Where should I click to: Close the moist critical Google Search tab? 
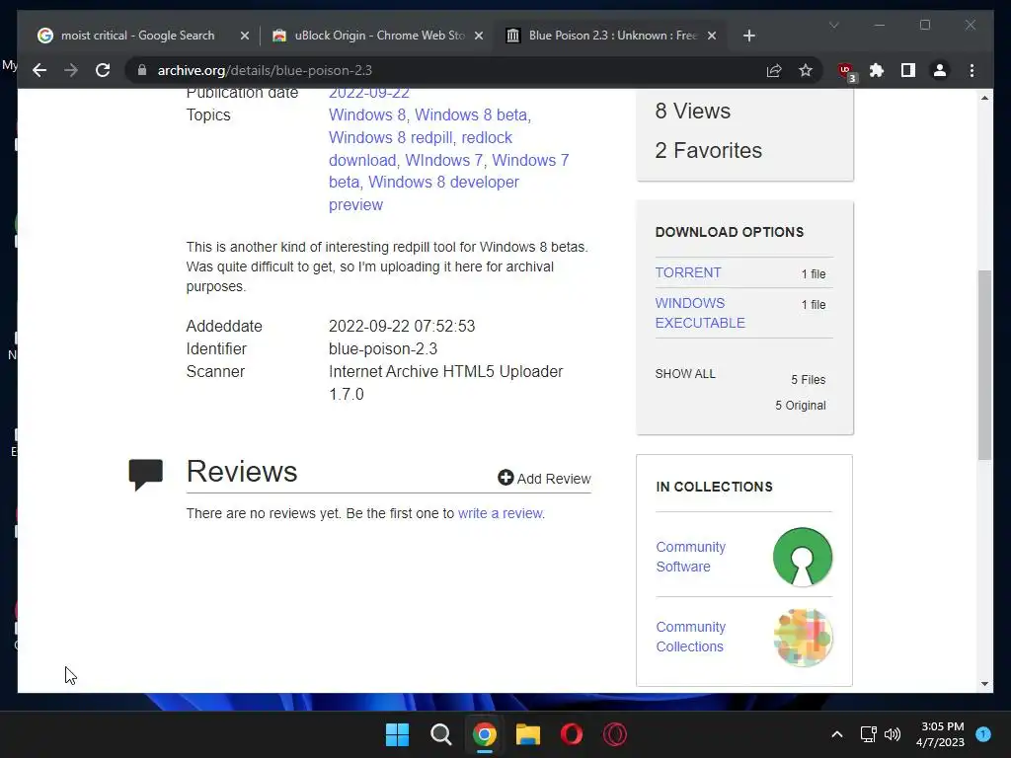pos(245,36)
